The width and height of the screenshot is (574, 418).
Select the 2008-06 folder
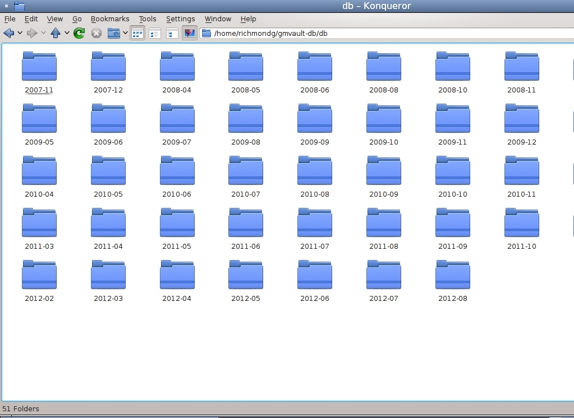point(315,66)
